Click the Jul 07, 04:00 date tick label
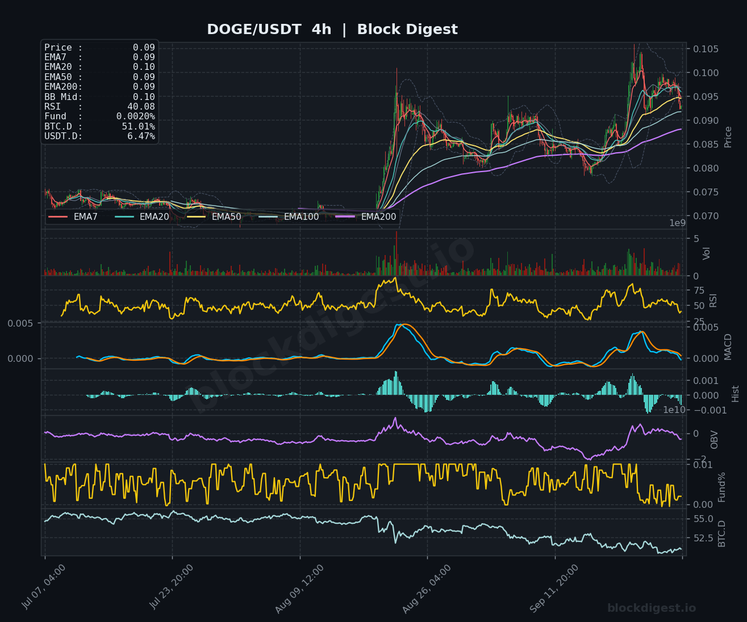747x622 pixels. pos(45,587)
